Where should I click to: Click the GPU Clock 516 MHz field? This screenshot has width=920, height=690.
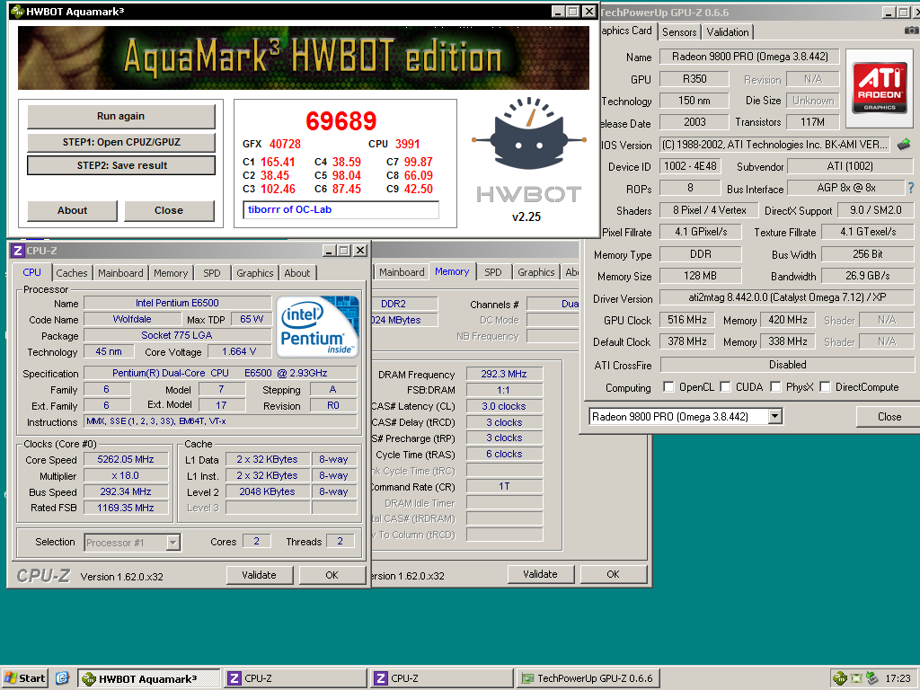(687, 320)
